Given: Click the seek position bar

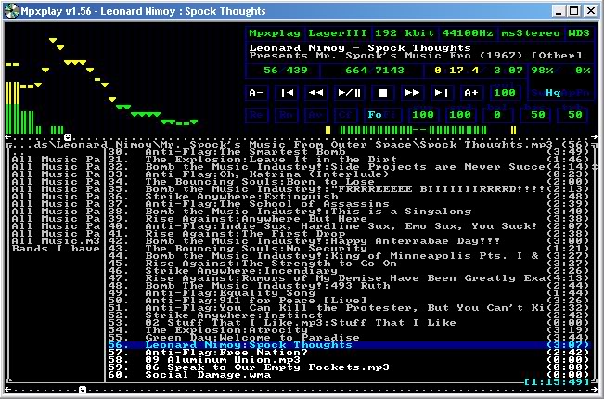Looking at the screenshot, I should (x=418, y=129).
